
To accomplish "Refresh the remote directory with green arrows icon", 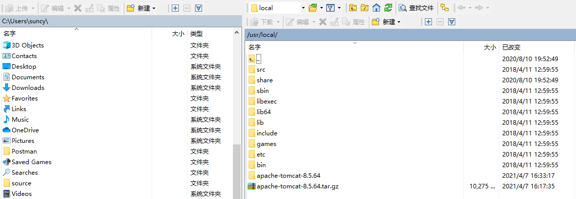I will [x=388, y=8].
